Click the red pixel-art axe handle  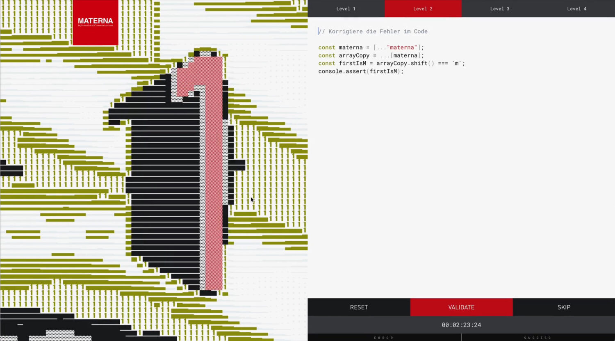click(214, 185)
